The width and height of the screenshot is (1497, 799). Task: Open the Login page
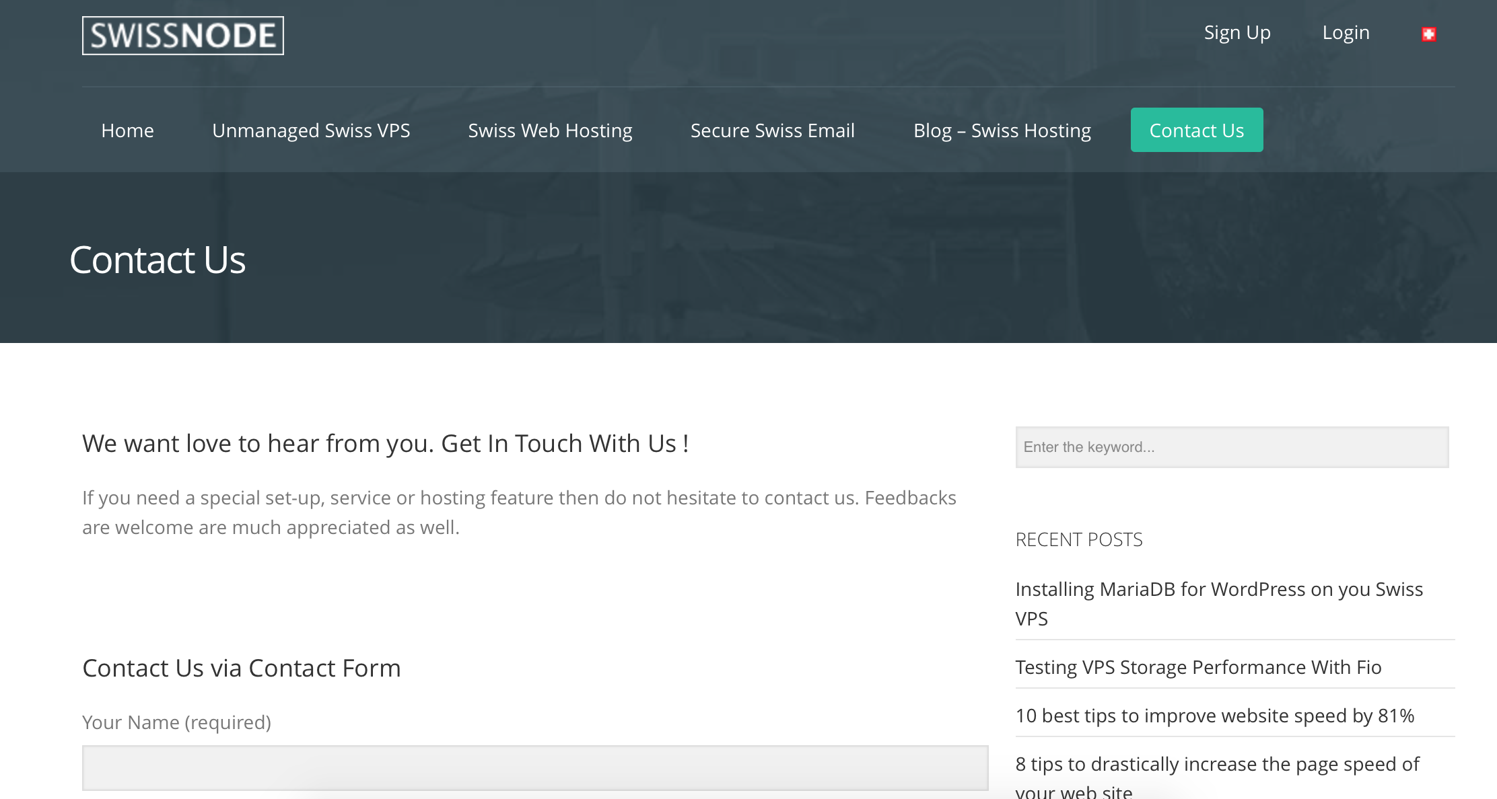pyautogui.click(x=1346, y=32)
